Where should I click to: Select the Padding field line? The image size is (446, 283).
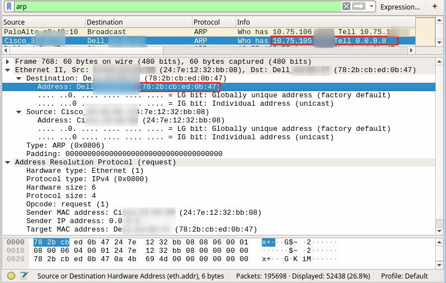(218, 154)
